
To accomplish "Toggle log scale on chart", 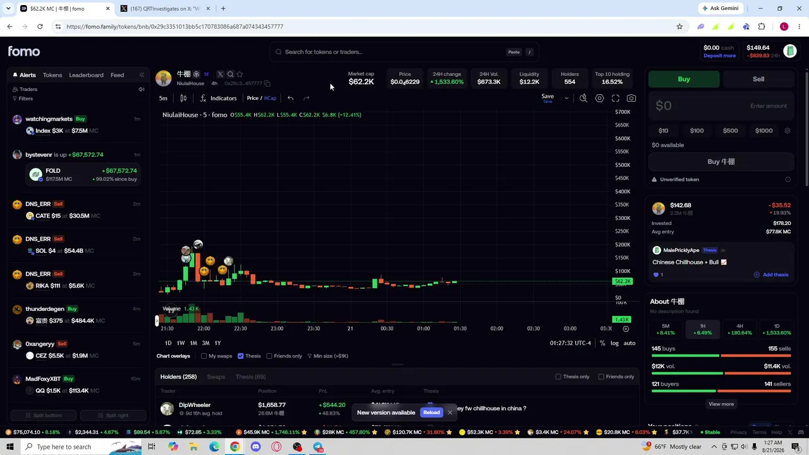I will pyautogui.click(x=614, y=343).
